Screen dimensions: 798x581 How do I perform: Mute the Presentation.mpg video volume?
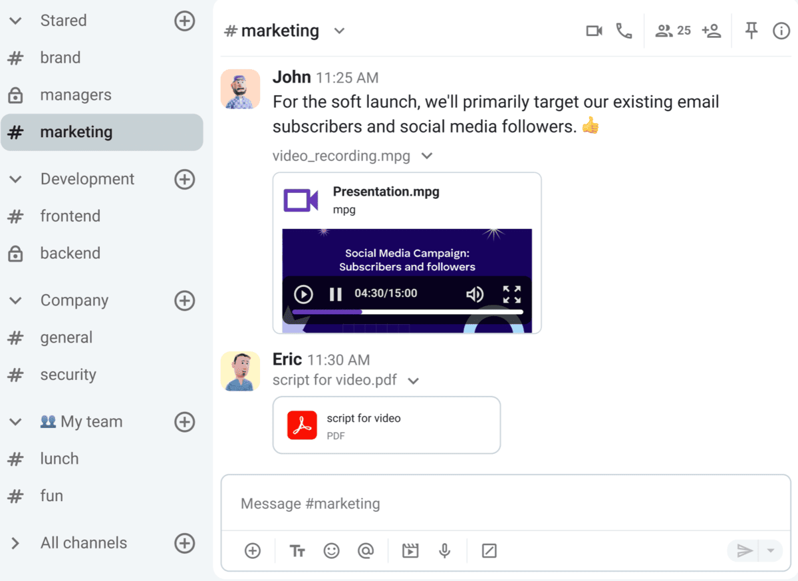coord(474,294)
